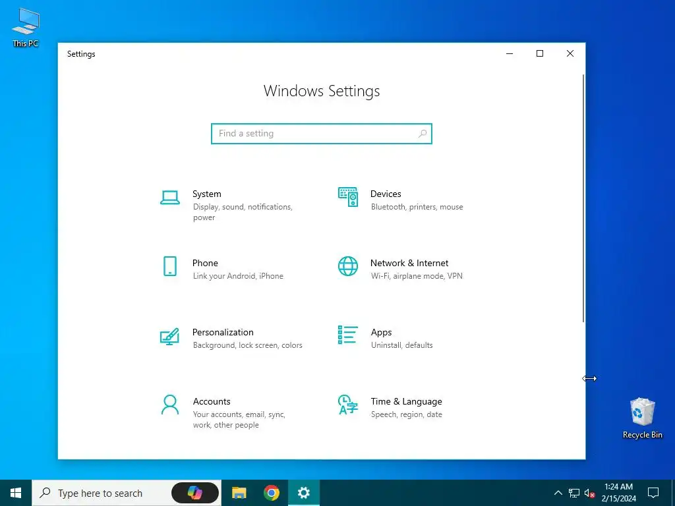Click 'Link your Android, iPhone' description
The height and width of the screenshot is (506, 675).
(238, 276)
